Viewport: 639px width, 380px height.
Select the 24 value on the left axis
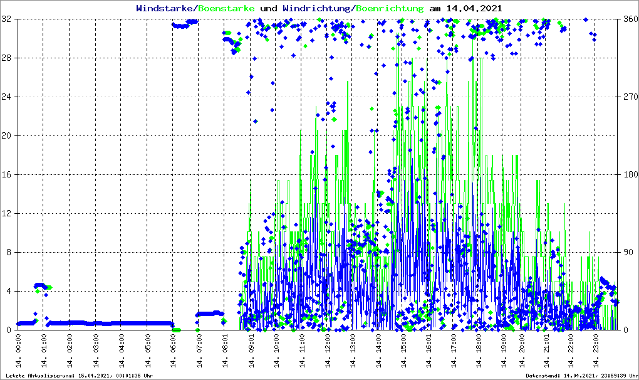coord(8,97)
